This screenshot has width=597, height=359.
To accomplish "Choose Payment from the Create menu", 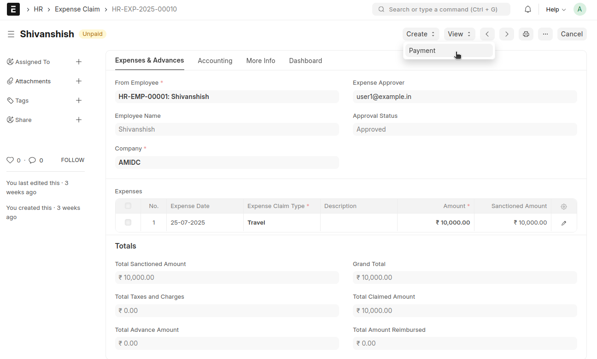I will pos(422,51).
